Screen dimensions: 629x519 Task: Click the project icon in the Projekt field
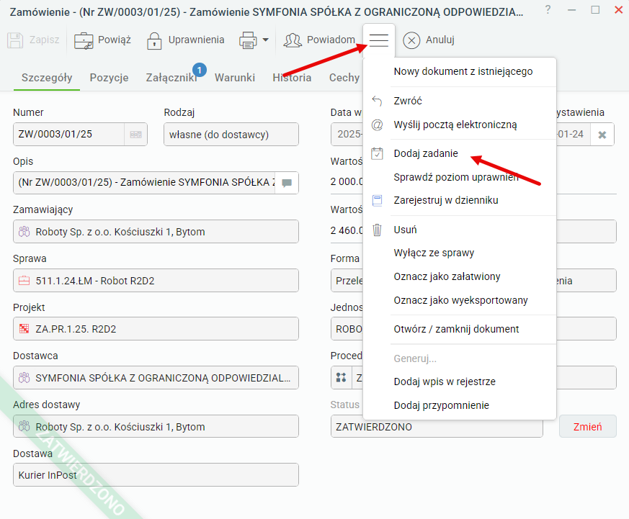point(24,329)
